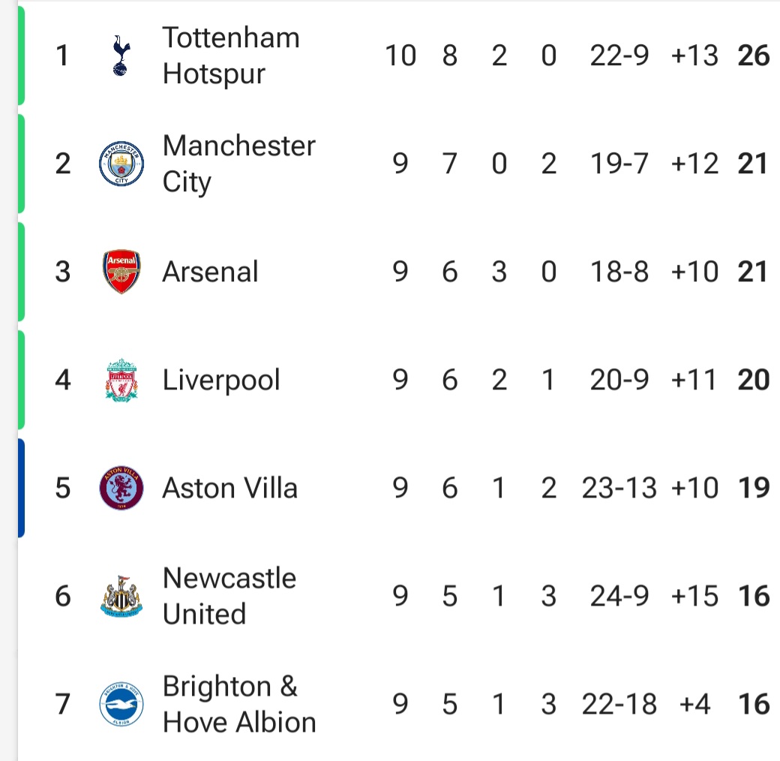Click the Tottenham Hotspur crest icon
Viewport: 780px width, 761px height.
click(x=121, y=56)
